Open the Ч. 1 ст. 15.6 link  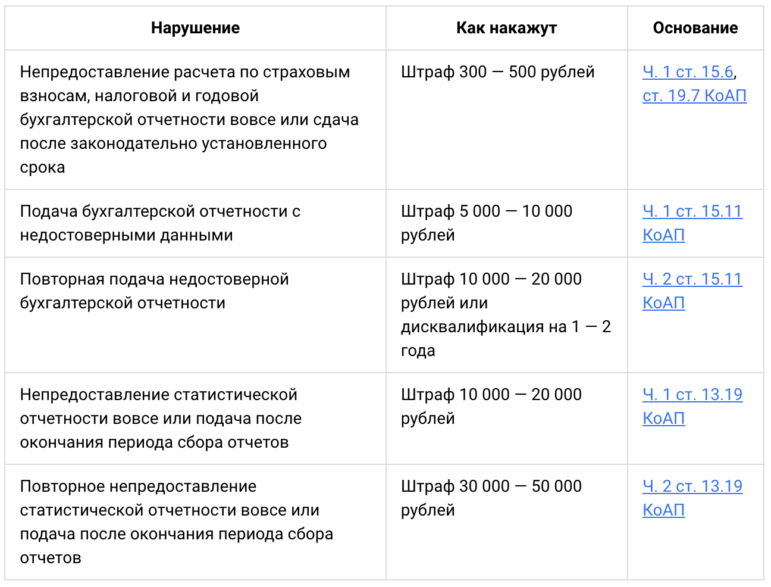(x=688, y=72)
